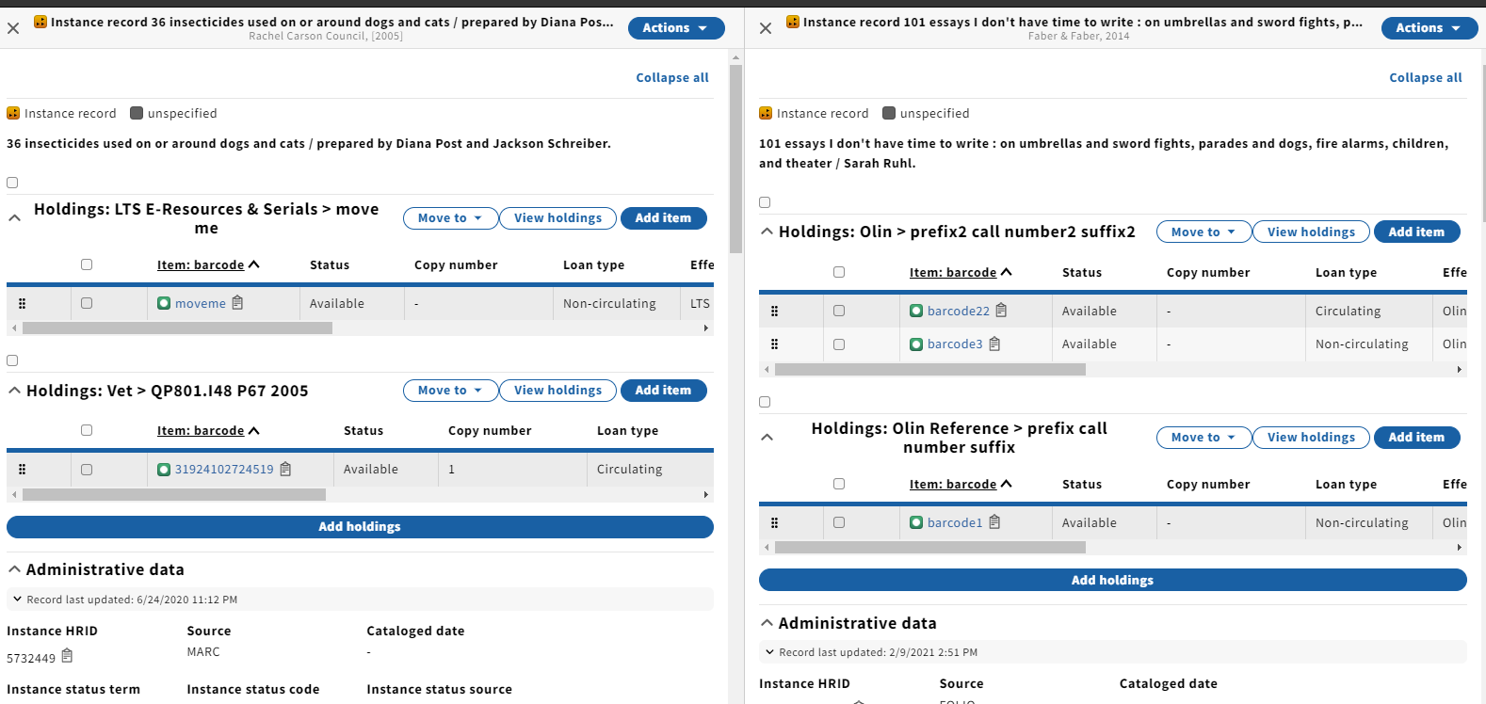
Task: Grab the drag handle on the moveme row
Action: point(22,303)
